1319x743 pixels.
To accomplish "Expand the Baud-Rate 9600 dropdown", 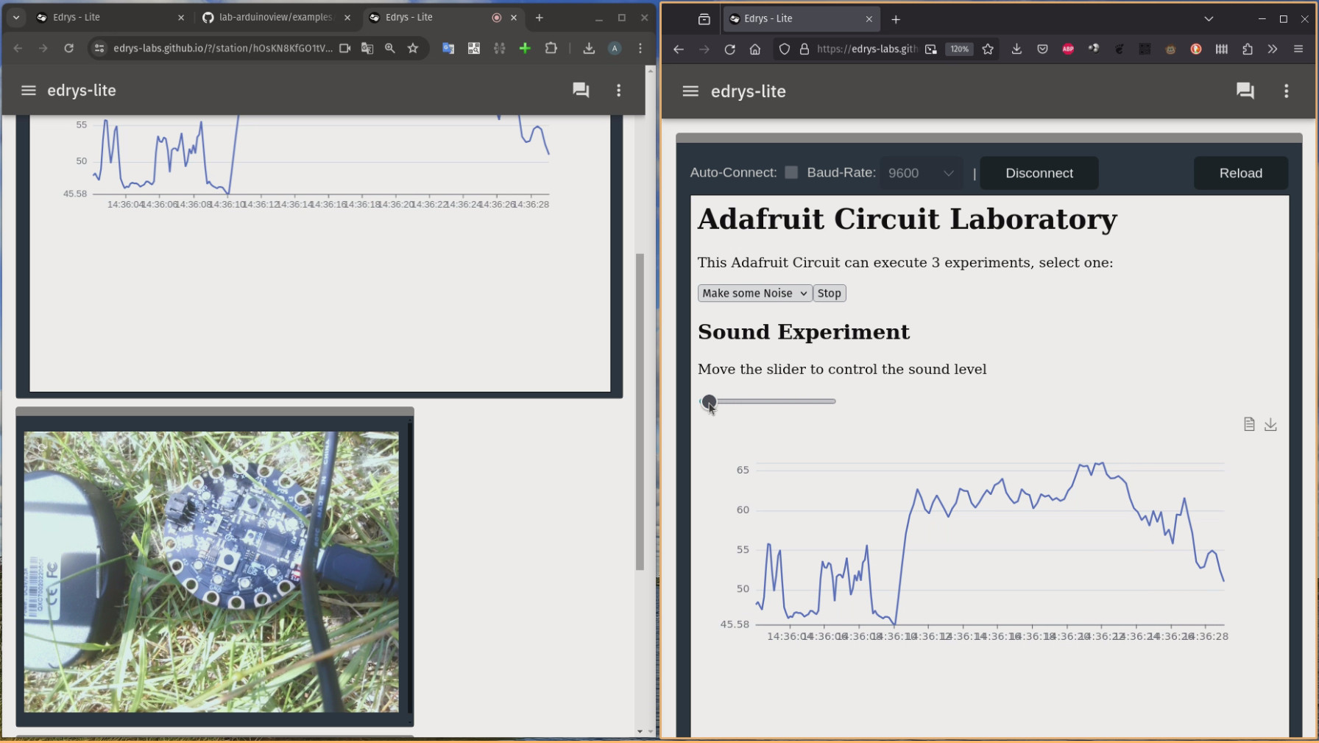I will click(x=921, y=173).
